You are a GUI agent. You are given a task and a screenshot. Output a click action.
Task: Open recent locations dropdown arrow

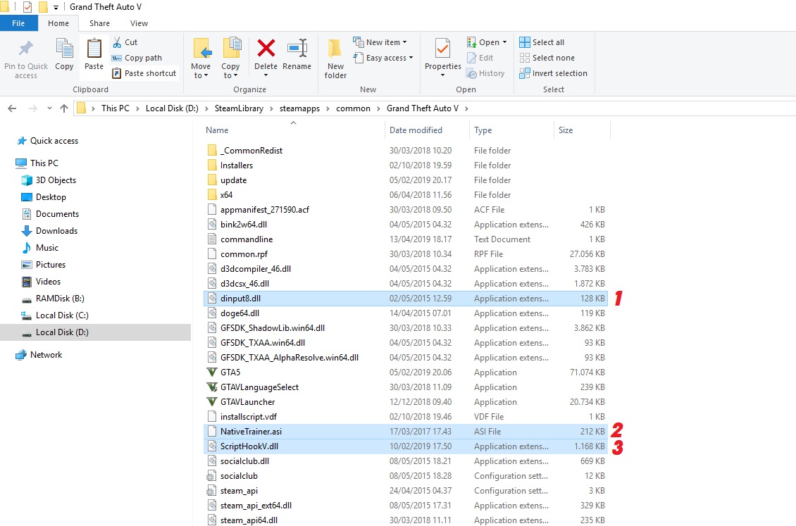[x=49, y=108]
